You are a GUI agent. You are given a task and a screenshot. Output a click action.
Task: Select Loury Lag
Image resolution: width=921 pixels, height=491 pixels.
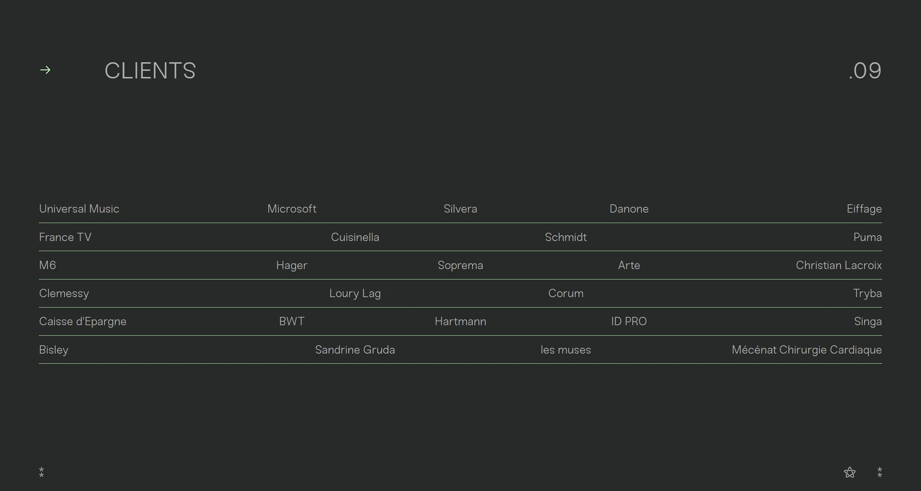click(x=355, y=294)
